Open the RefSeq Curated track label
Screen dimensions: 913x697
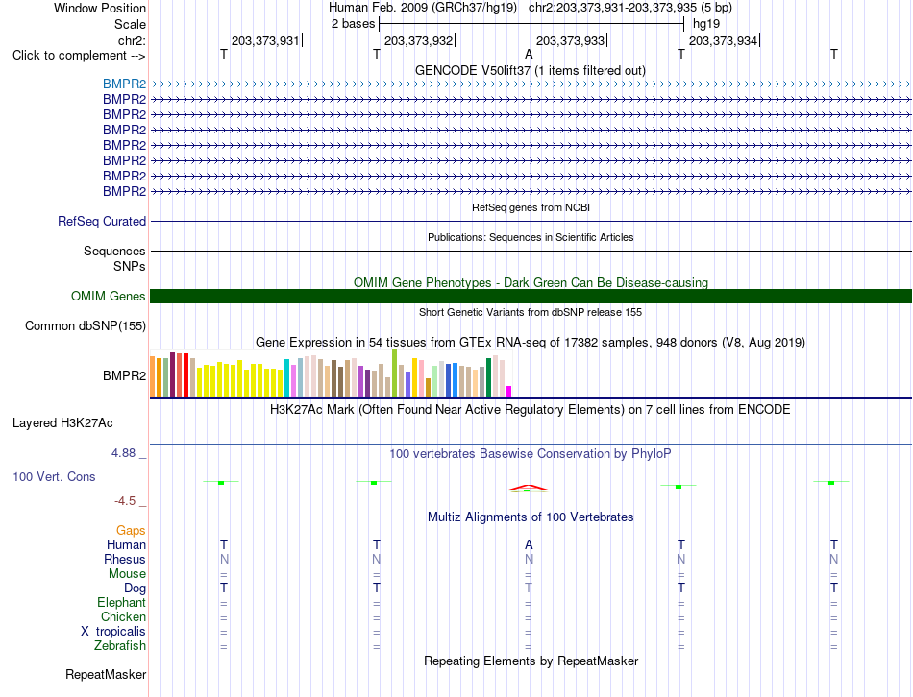(x=101, y=221)
